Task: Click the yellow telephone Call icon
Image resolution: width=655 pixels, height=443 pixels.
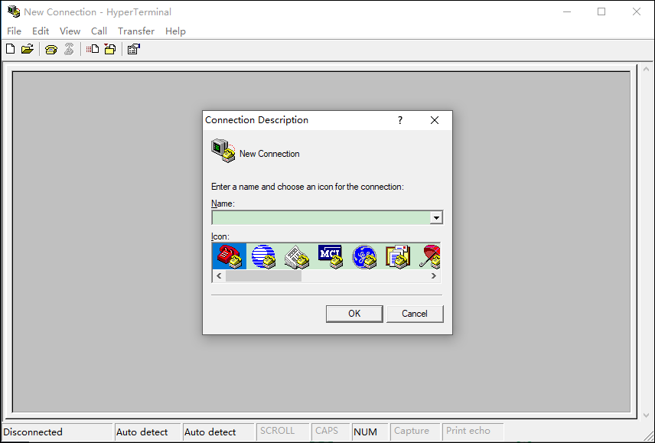Action: (x=51, y=50)
